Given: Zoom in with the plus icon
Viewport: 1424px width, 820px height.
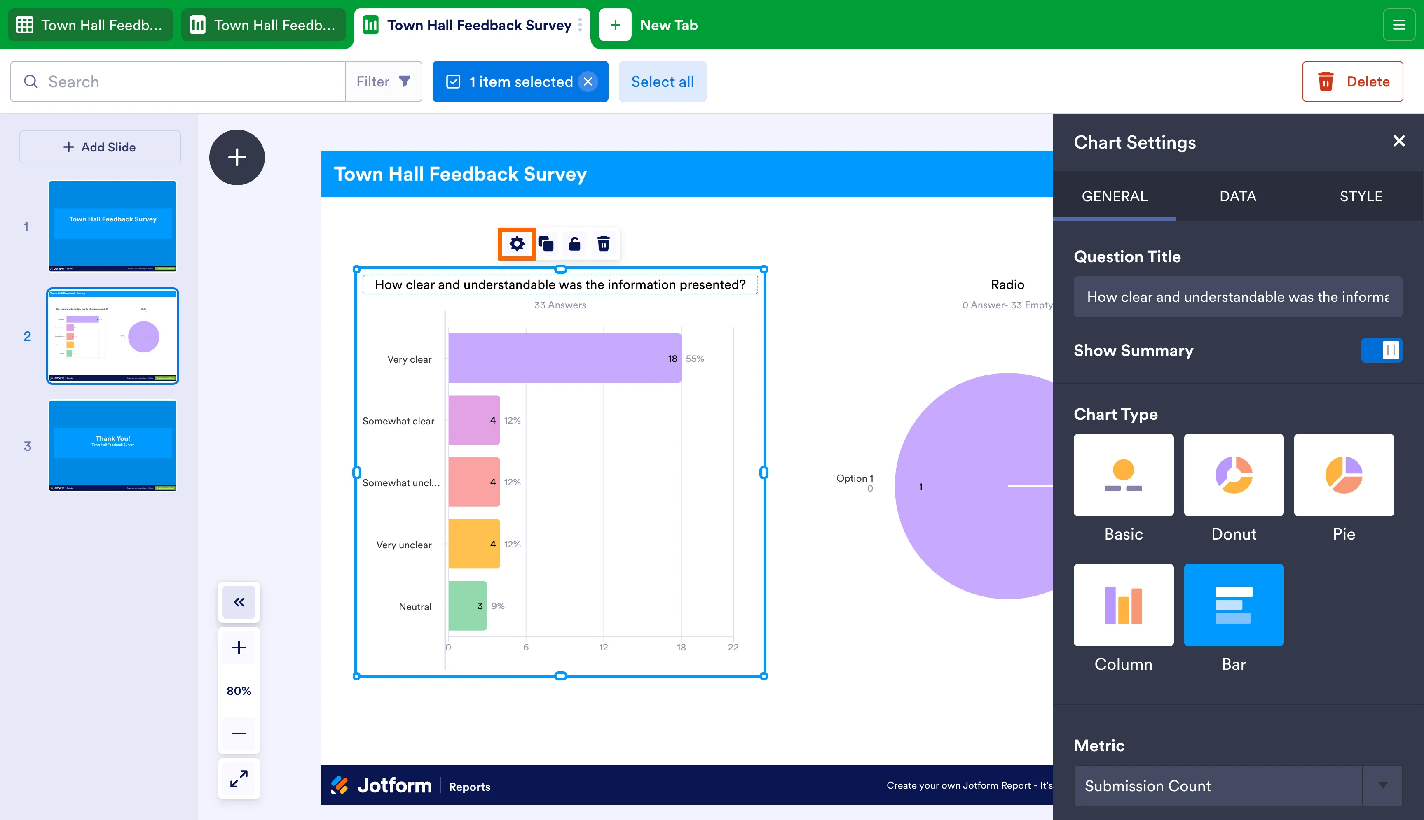Looking at the screenshot, I should 239,648.
